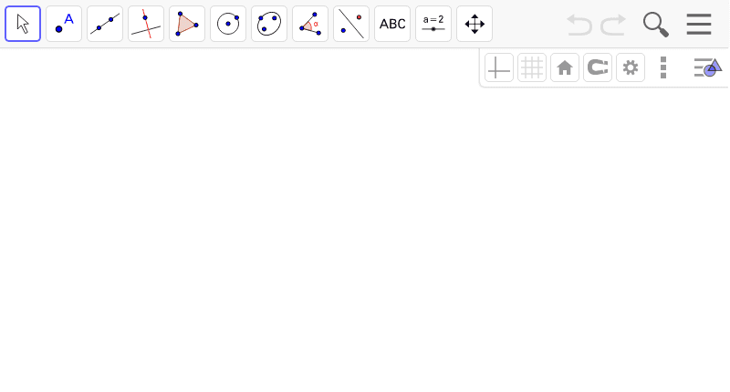Pick the Perpendicular Line tool
This screenshot has height=392, width=730.
146,24
